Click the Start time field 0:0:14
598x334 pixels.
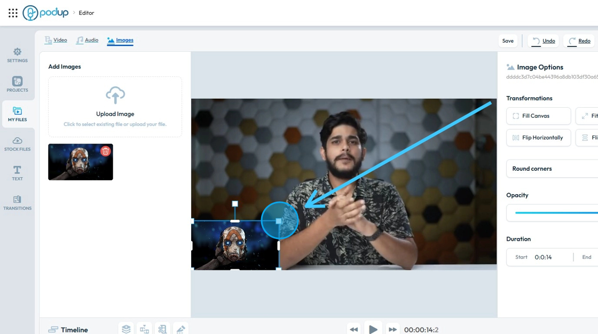(x=543, y=257)
